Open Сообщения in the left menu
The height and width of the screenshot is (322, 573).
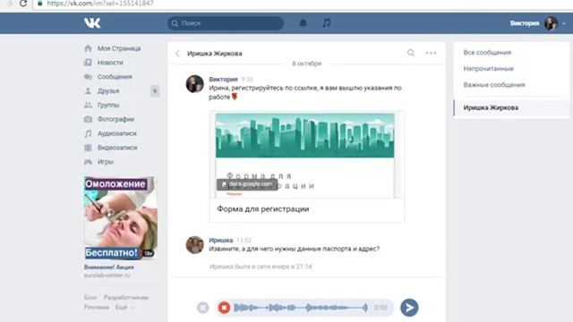coord(115,77)
